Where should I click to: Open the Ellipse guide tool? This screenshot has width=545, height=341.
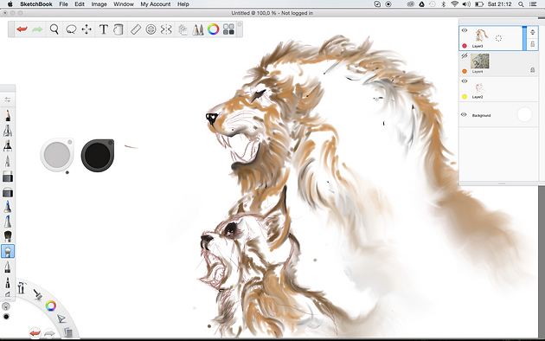pos(151,29)
